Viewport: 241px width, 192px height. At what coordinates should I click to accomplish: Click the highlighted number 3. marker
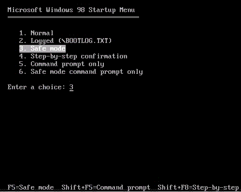coord(23,49)
